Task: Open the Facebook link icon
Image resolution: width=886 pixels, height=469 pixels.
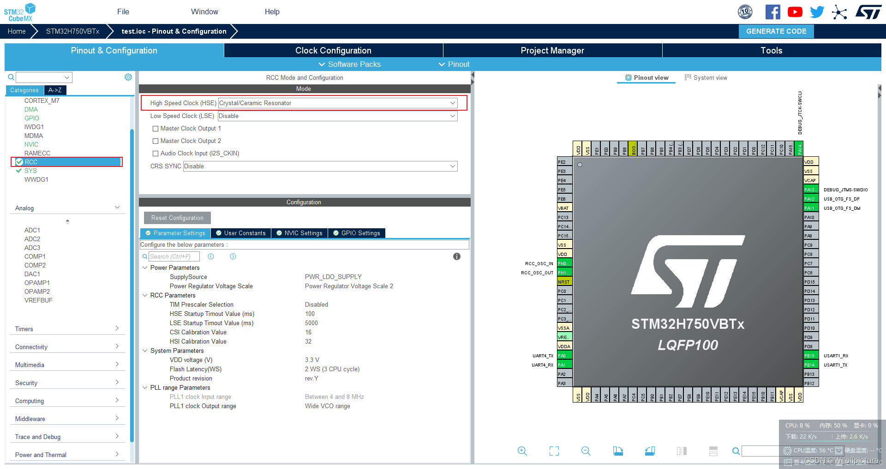Action: tap(773, 12)
